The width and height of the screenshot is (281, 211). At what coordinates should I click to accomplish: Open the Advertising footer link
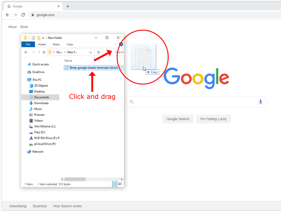click(x=18, y=206)
